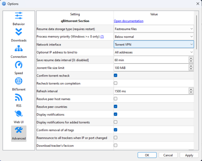The height and width of the screenshot is (161, 202).
Task: Enable Resolve peer host names
Action: 115,99
